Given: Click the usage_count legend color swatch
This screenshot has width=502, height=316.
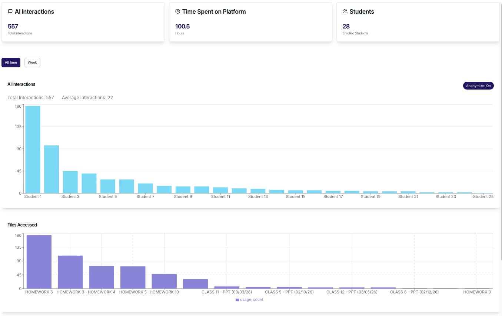Looking at the screenshot, I should (237, 300).
